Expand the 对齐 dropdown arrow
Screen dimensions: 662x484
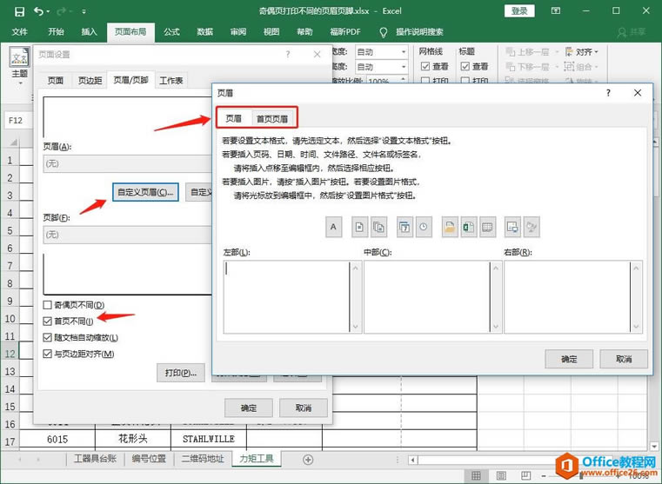pos(596,52)
